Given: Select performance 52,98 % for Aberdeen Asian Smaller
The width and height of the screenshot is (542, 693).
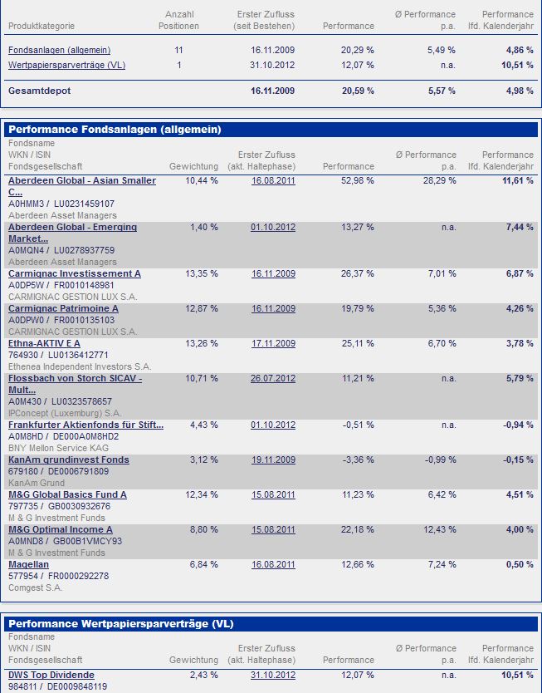Looking at the screenshot, I should (358, 180).
